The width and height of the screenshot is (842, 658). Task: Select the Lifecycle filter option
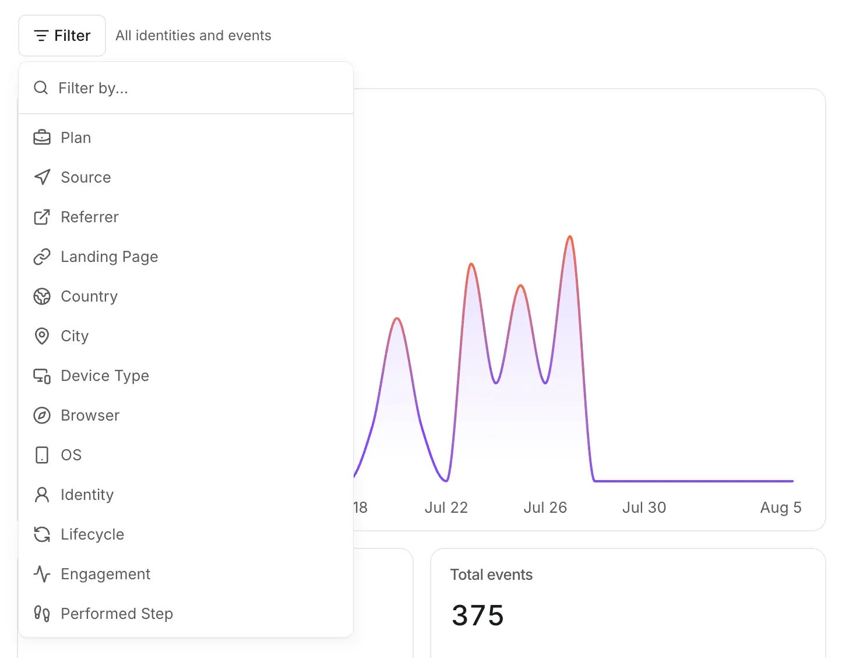click(186, 534)
